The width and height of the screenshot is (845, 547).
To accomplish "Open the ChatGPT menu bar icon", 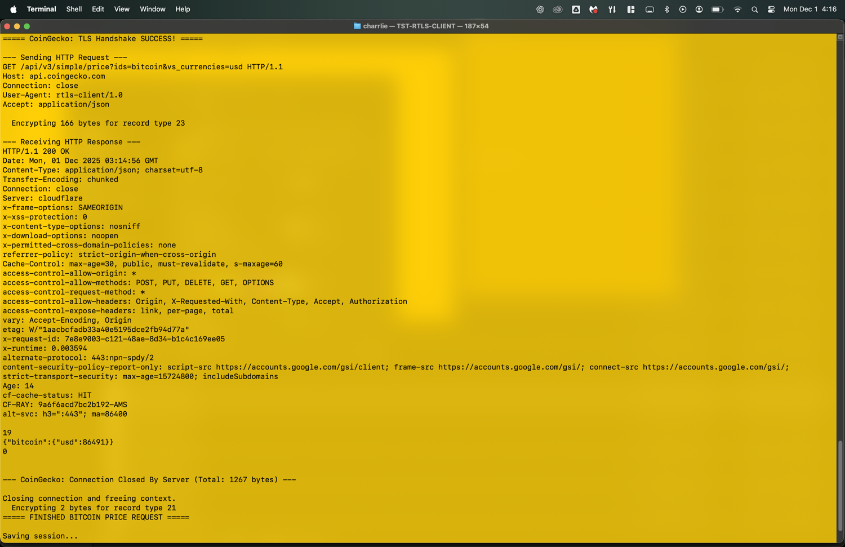I will 540,10.
